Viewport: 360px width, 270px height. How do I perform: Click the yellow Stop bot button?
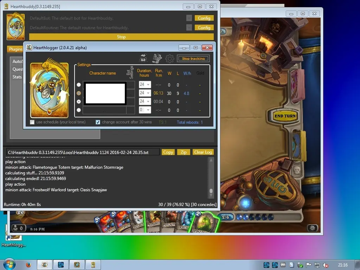(121, 37)
